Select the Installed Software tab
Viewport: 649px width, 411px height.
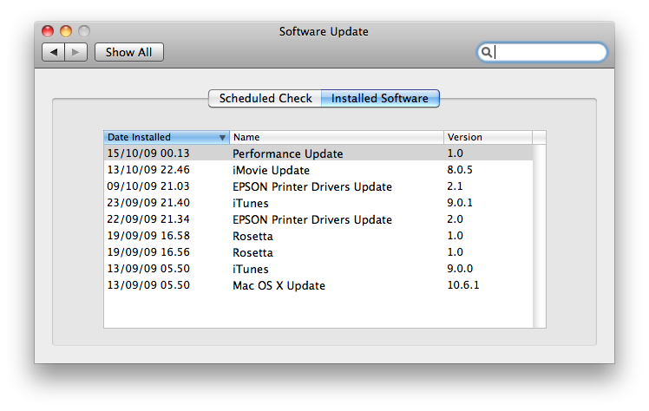380,98
